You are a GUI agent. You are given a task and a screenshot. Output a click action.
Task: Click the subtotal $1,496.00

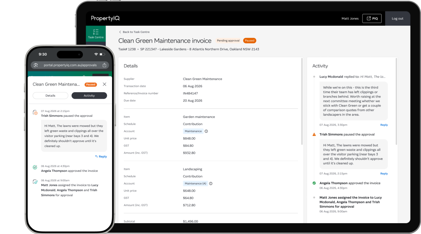coord(190,221)
